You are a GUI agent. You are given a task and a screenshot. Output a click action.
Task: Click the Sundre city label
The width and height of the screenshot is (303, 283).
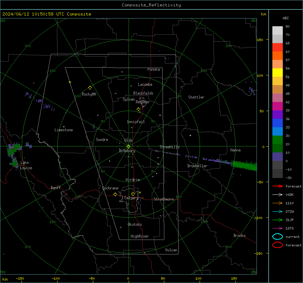point(102,139)
